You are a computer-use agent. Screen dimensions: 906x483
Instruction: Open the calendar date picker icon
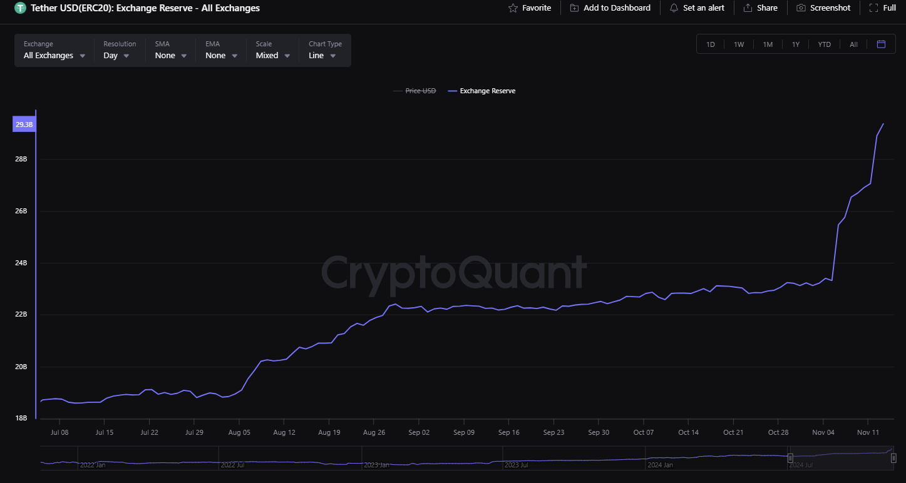coord(882,44)
